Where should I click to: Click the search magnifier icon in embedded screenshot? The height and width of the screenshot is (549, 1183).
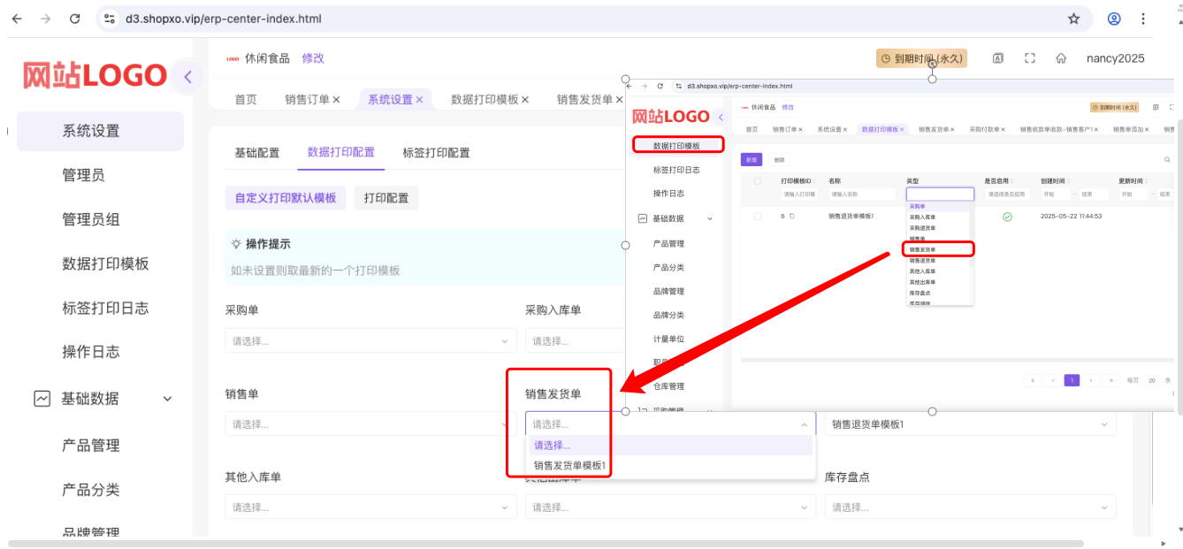(1167, 160)
